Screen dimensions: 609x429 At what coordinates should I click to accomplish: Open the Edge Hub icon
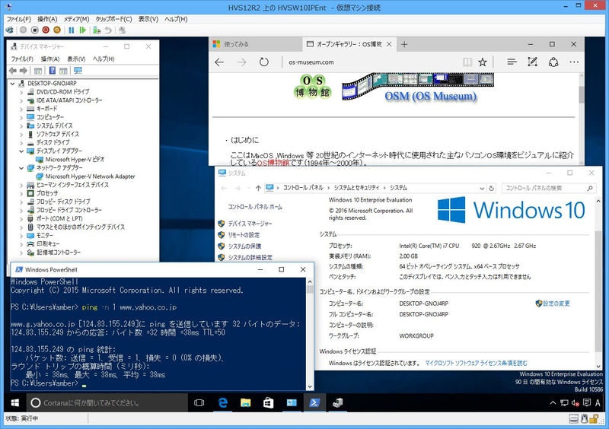pos(512,62)
